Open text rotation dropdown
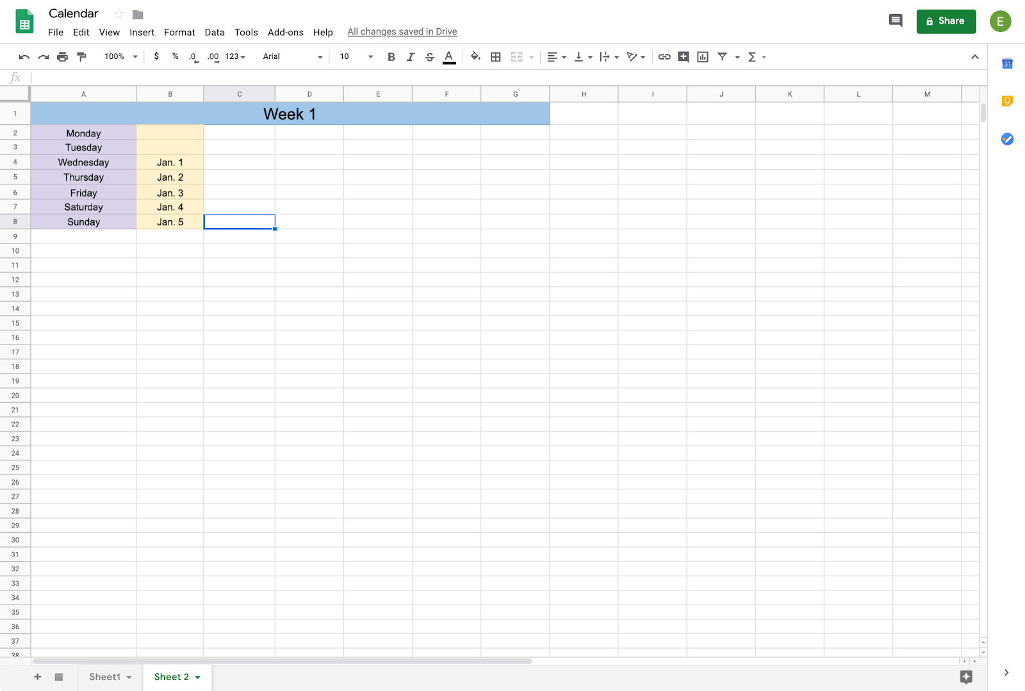The width and height of the screenshot is (1025, 691). click(x=635, y=57)
